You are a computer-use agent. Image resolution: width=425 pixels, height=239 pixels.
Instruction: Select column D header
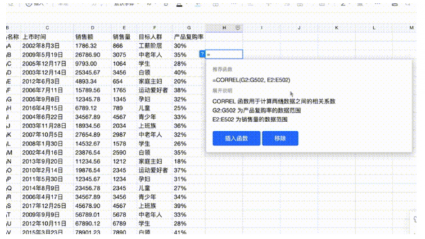pyautogui.click(x=92, y=28)
